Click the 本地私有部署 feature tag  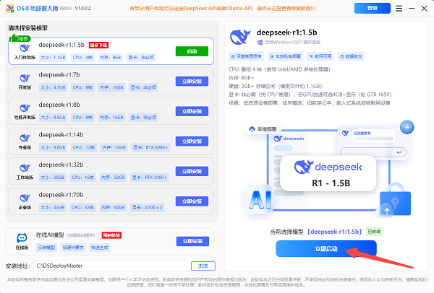285,56
